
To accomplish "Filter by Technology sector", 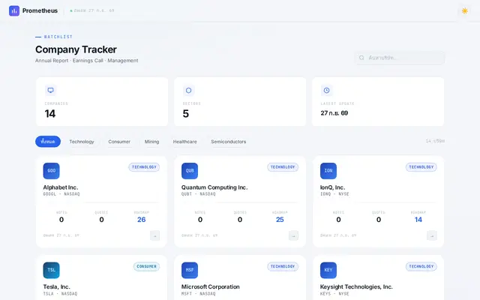I will 82,142.
